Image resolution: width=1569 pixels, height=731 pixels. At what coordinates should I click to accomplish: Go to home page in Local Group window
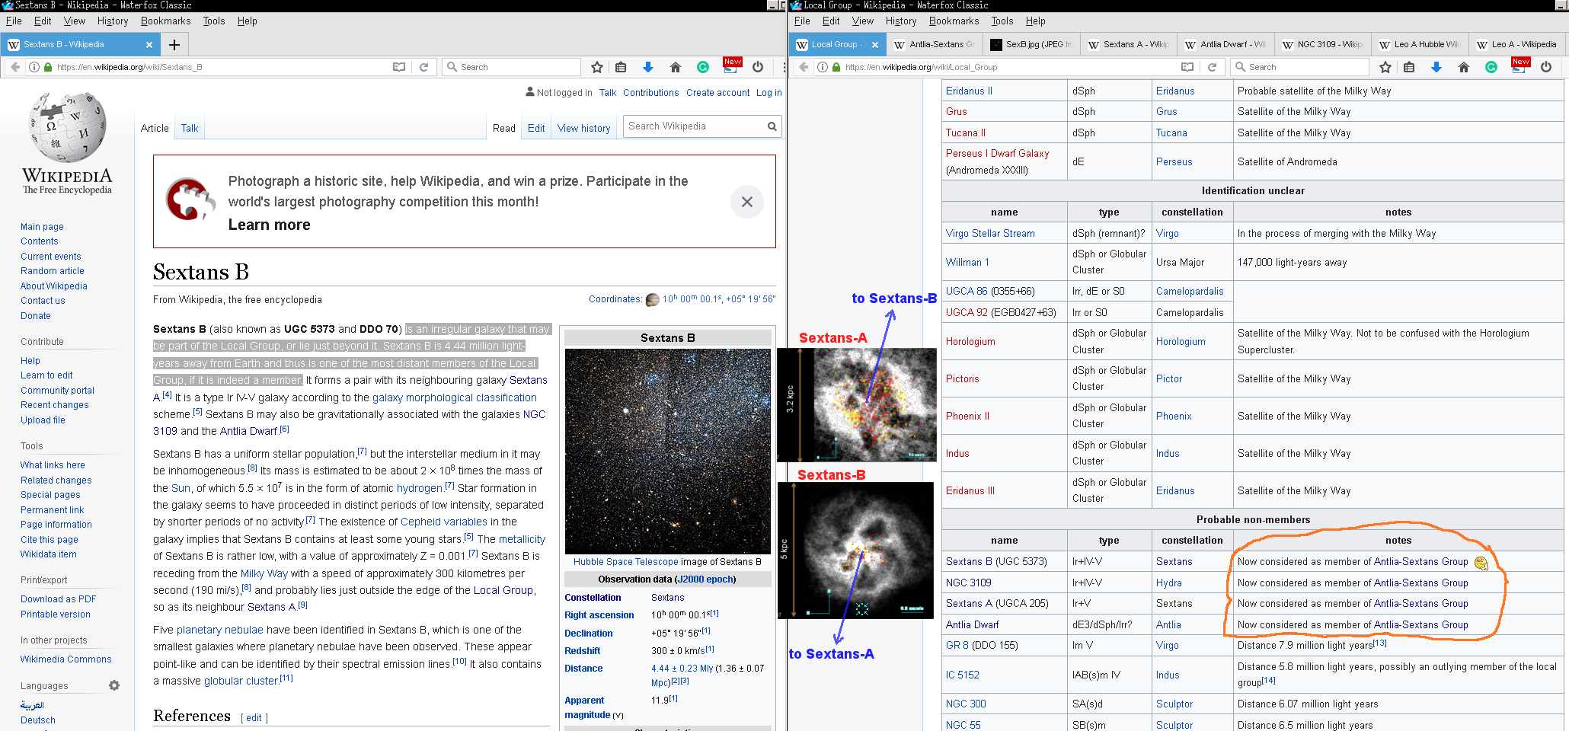tap(1464, 67)
